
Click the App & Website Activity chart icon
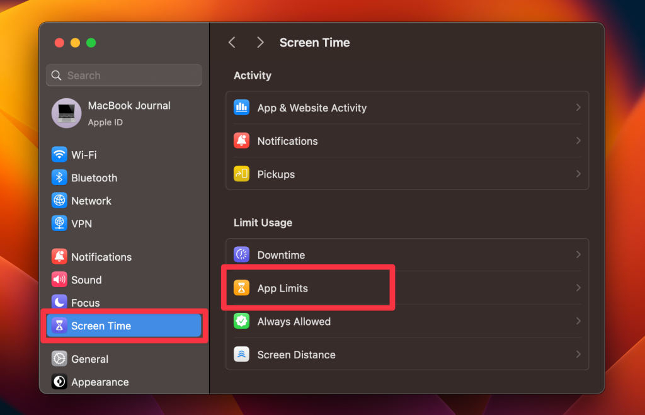coord(241,107)
